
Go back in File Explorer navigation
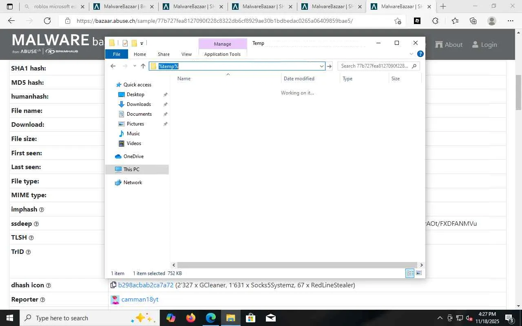(x=113, y=66)
